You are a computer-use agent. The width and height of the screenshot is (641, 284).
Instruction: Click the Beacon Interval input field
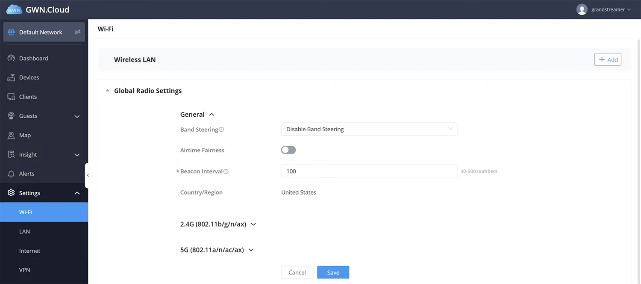(369, 171)
